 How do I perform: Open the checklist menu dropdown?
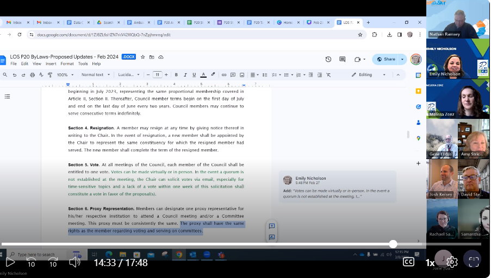(276, 75)
